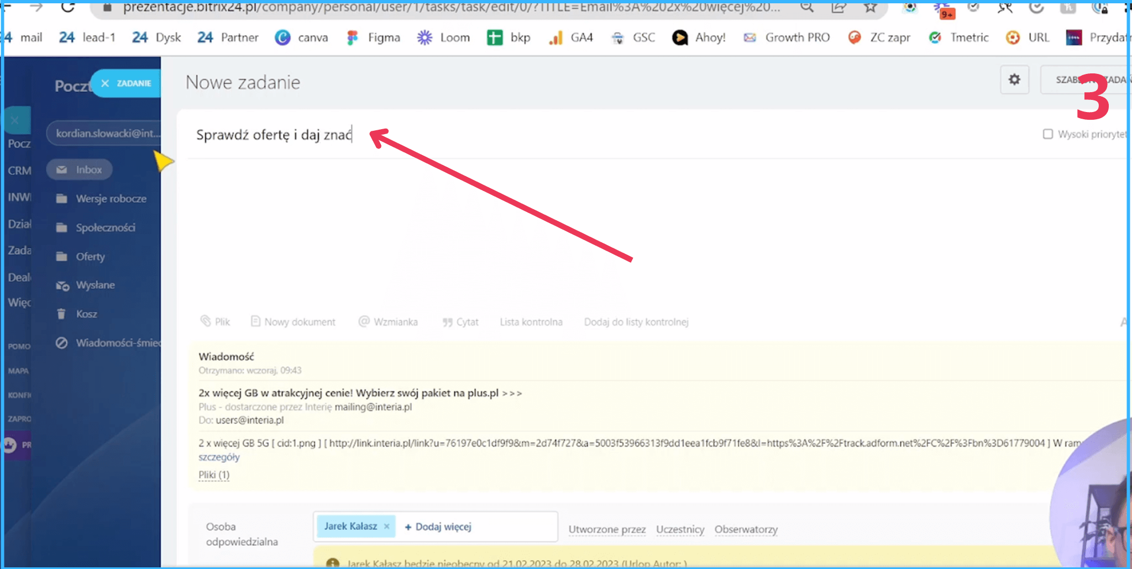Image resolution: width=1132 pixels, height=569 pixels.
Task: Click Dodaj więcej to add person
Action: [x=438, y=527]
